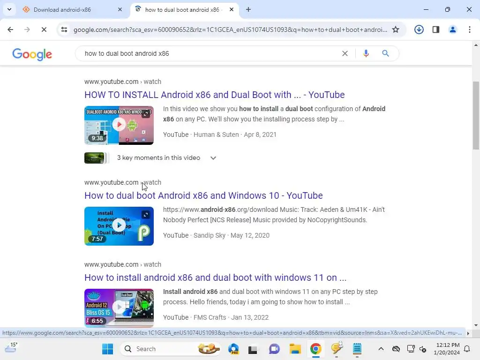The image size is (480, 360).
Task: Open the clock showing 12:12 PM
Action: (x=447, y=349)
